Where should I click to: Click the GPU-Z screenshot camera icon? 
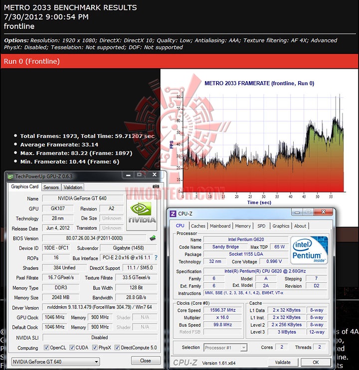(156, 186)
